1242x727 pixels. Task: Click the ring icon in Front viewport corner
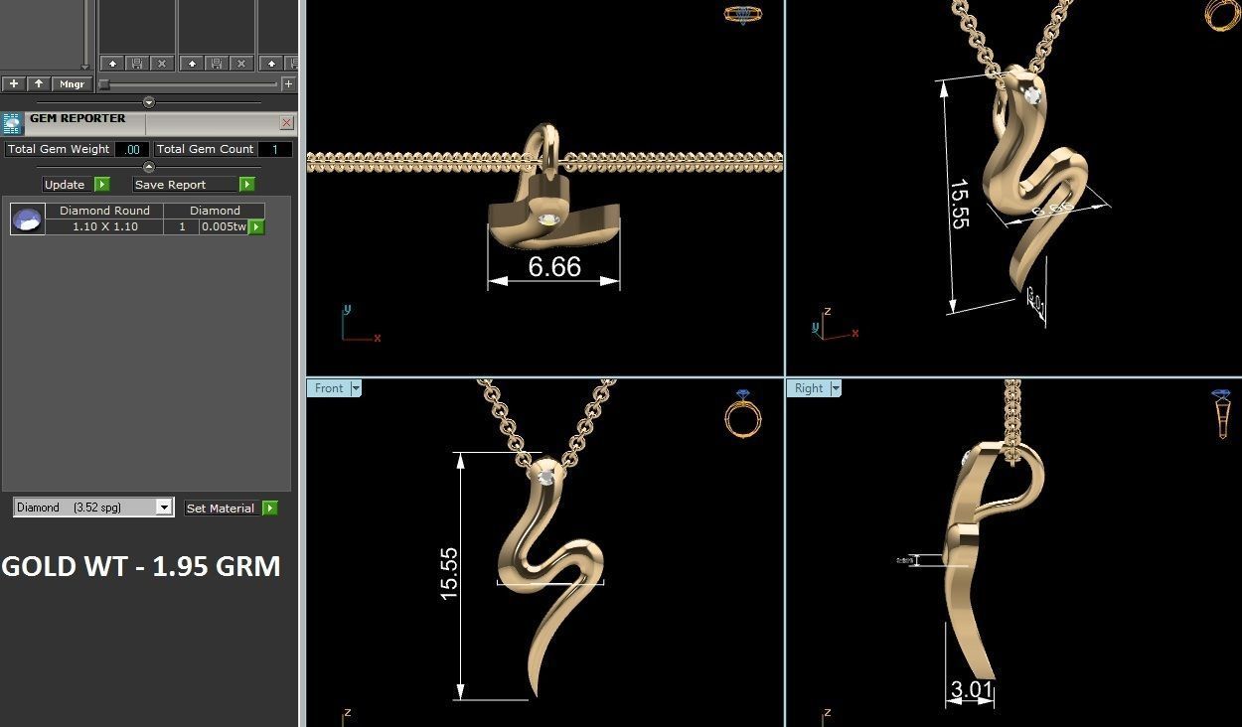743,413
